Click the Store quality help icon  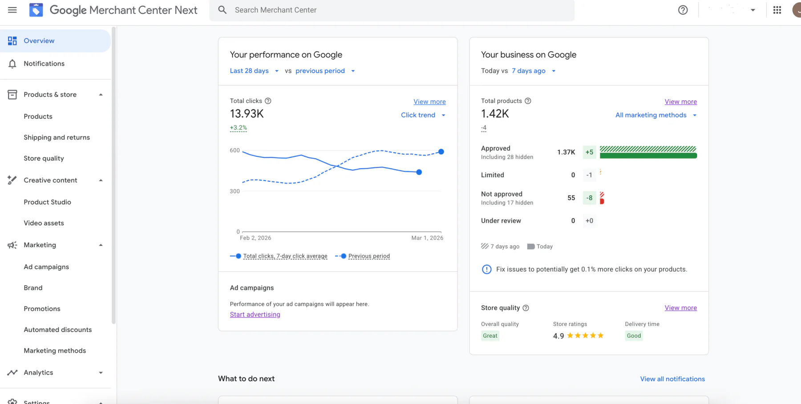[526, 308]
